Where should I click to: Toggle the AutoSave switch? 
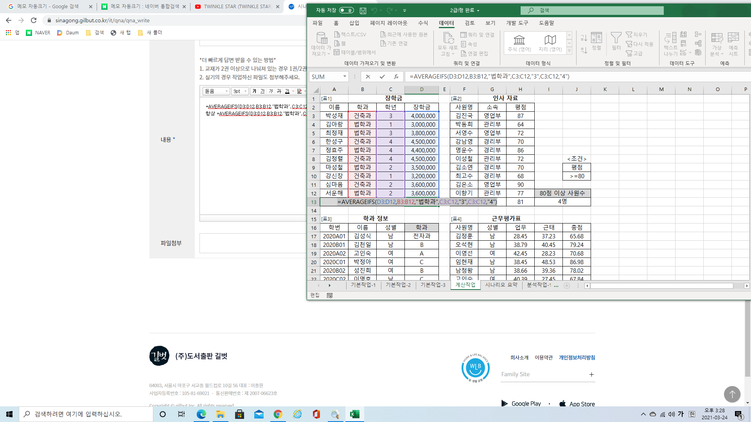click(346, 11)
